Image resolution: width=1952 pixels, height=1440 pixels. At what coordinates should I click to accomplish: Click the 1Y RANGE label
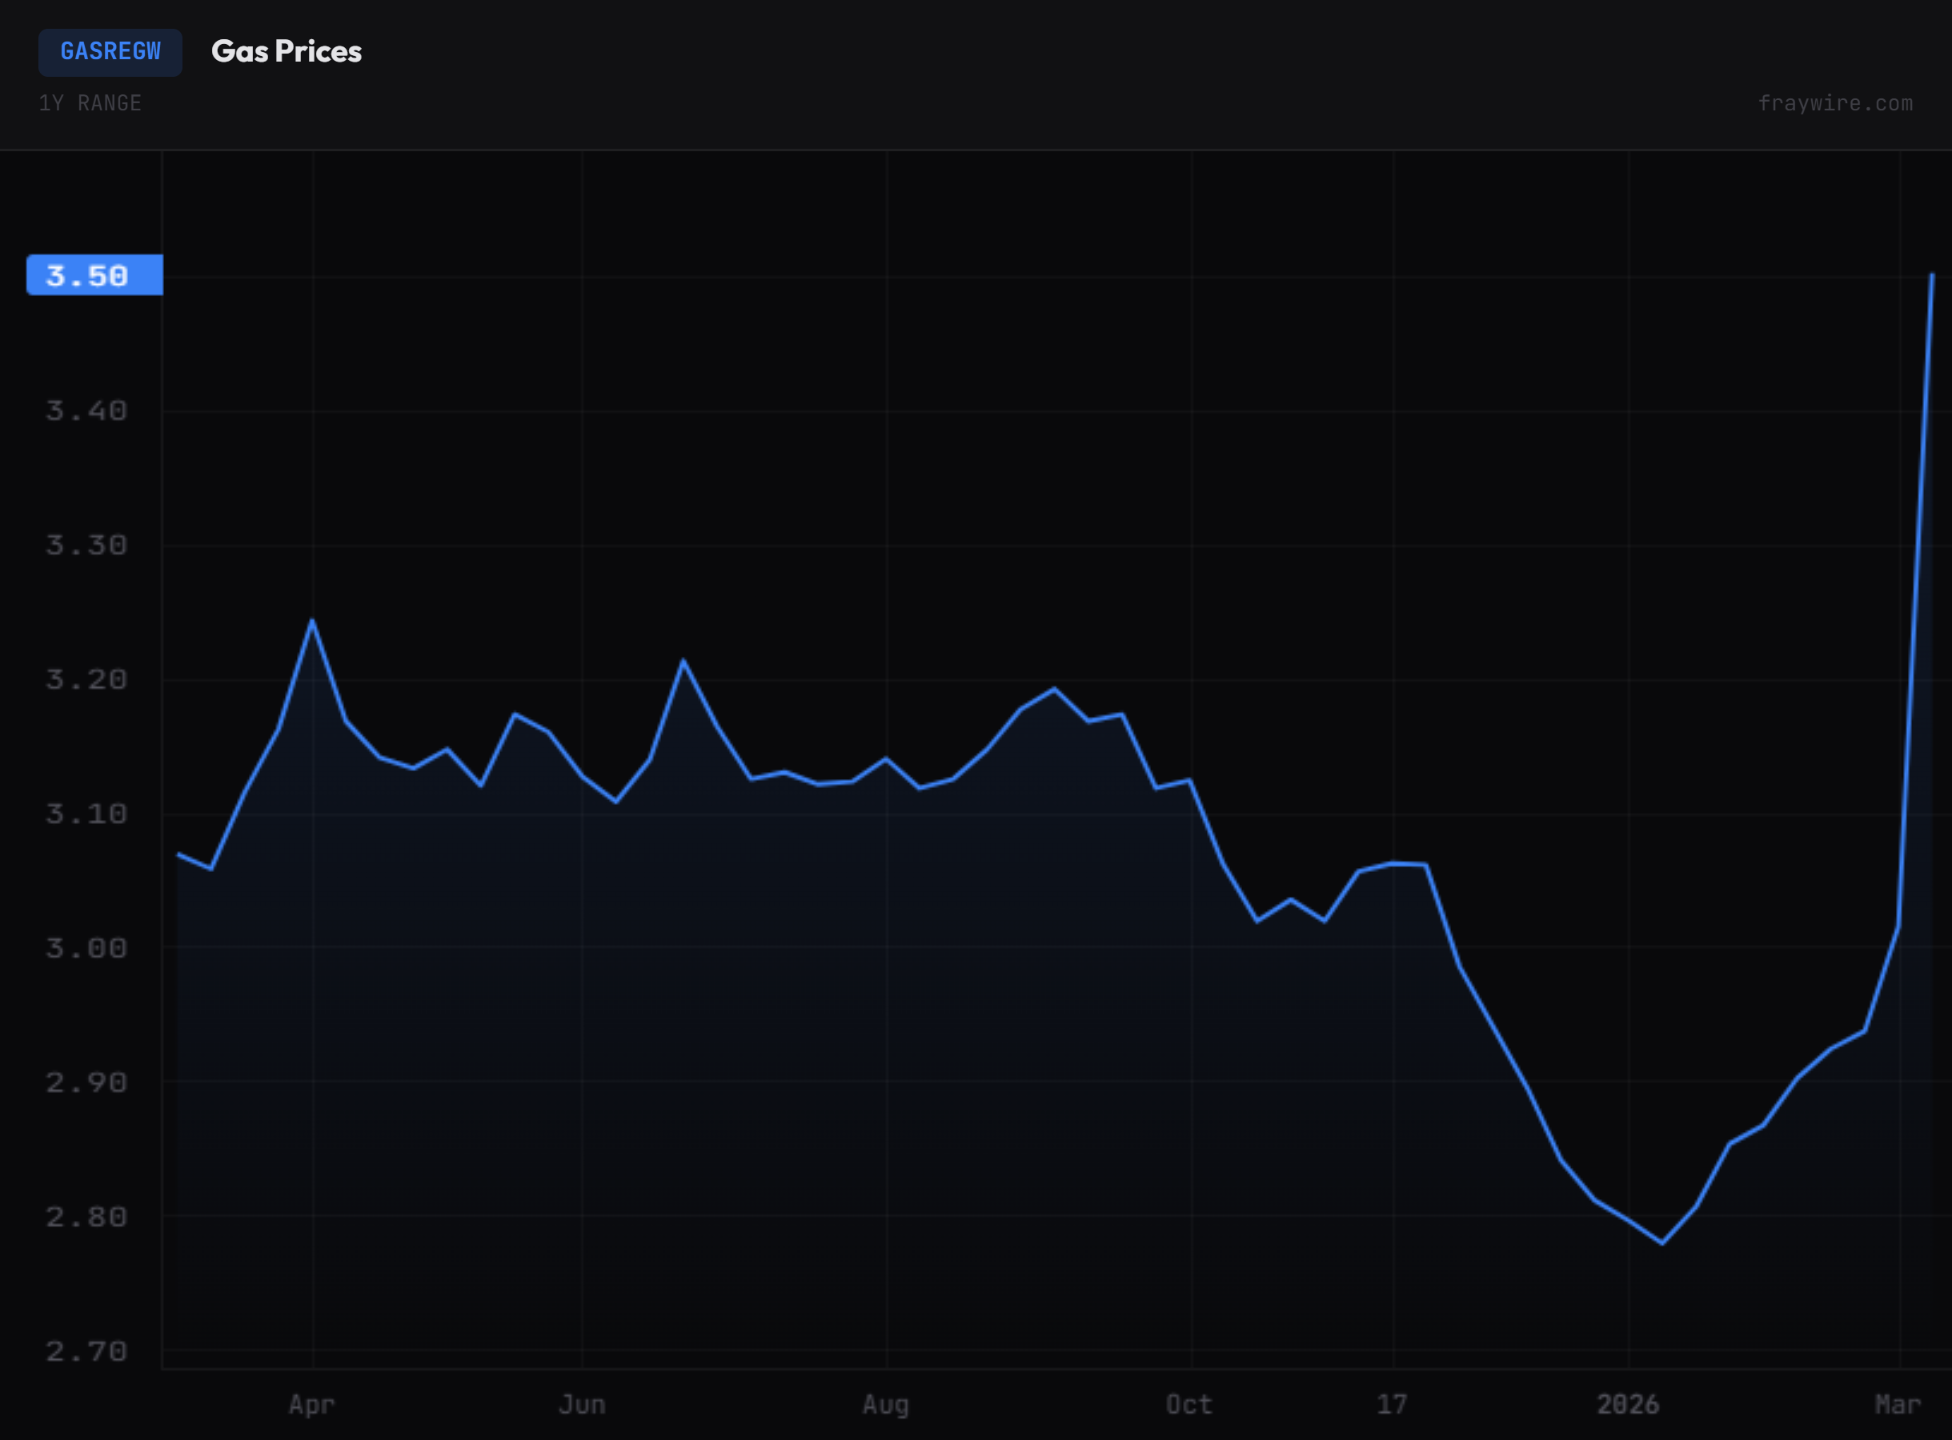point(90,103)
